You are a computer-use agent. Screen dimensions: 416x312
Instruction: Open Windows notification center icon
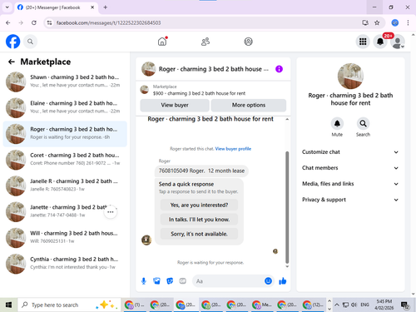pyautogui.click(x=405, y=305)
